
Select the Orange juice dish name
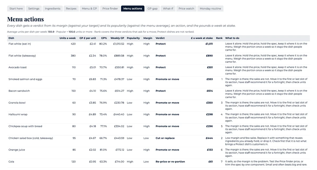17,150
